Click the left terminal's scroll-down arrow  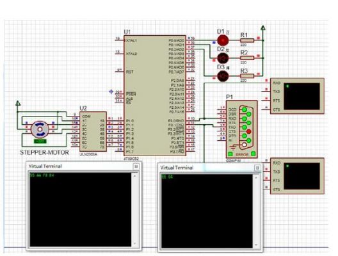tap(134, 243)
